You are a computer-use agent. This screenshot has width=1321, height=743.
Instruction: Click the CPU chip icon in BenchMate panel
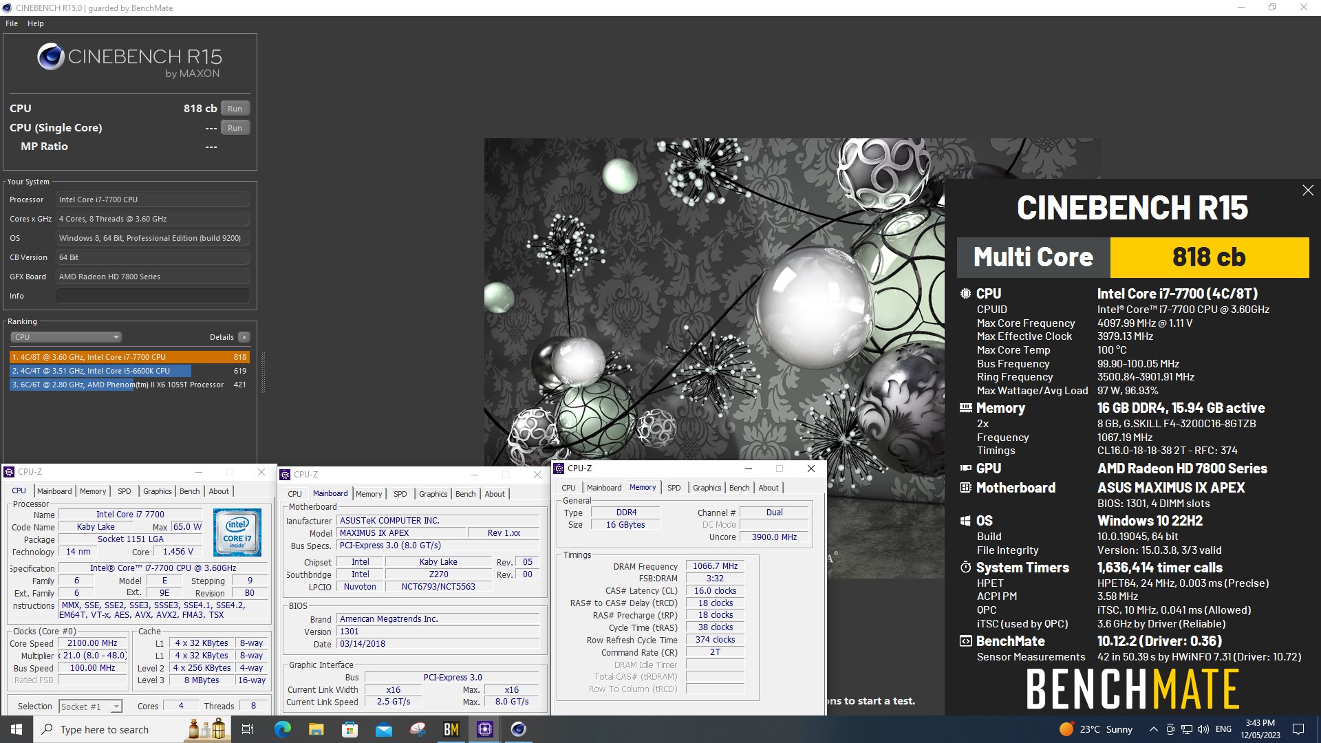[x=965, y=294]
